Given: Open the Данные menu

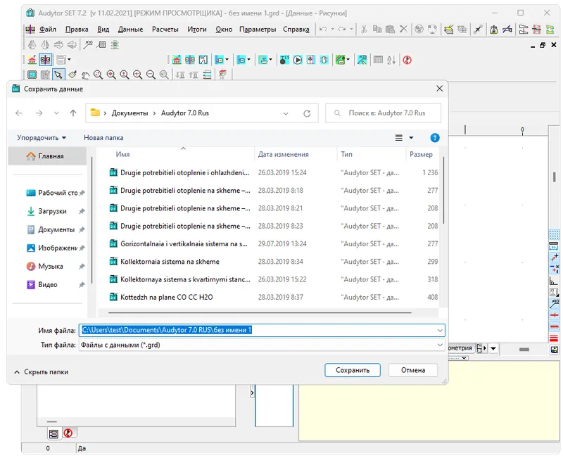Looking at the screenshot, I should pyautogui.click(x=130, y=29).
